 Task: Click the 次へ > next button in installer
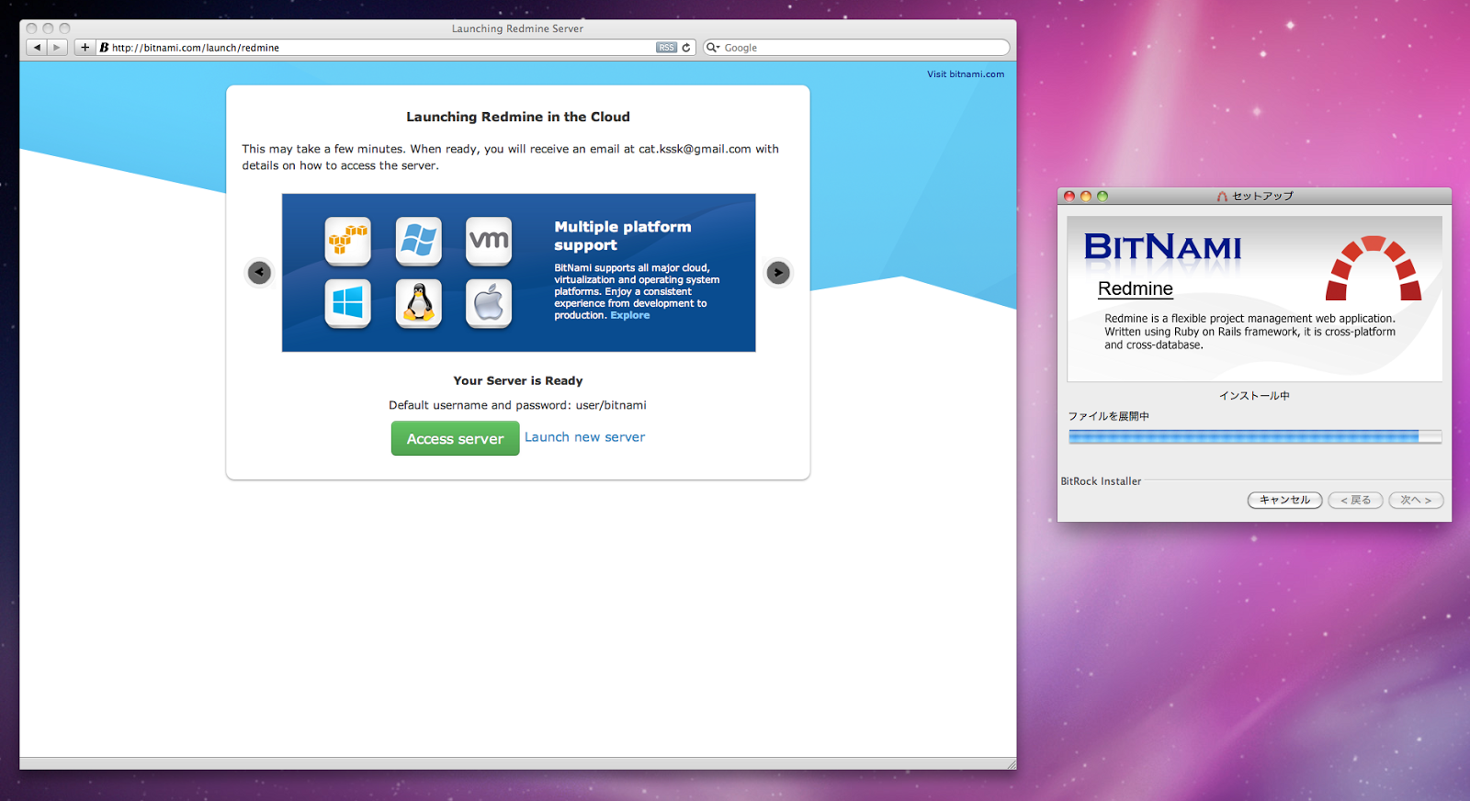(1416, 500)
